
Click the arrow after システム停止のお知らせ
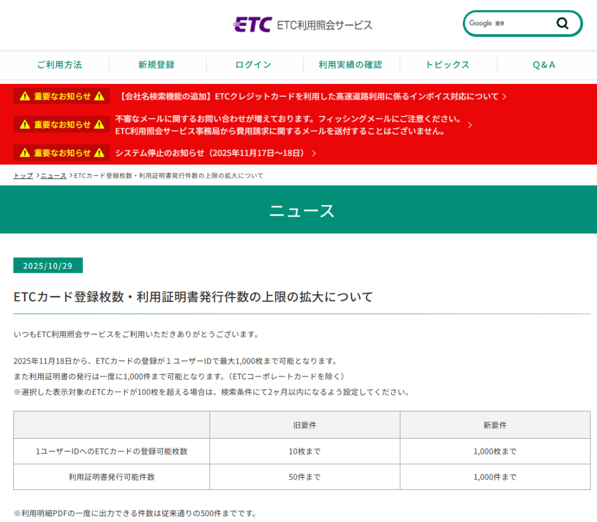(x=314, y=153)
